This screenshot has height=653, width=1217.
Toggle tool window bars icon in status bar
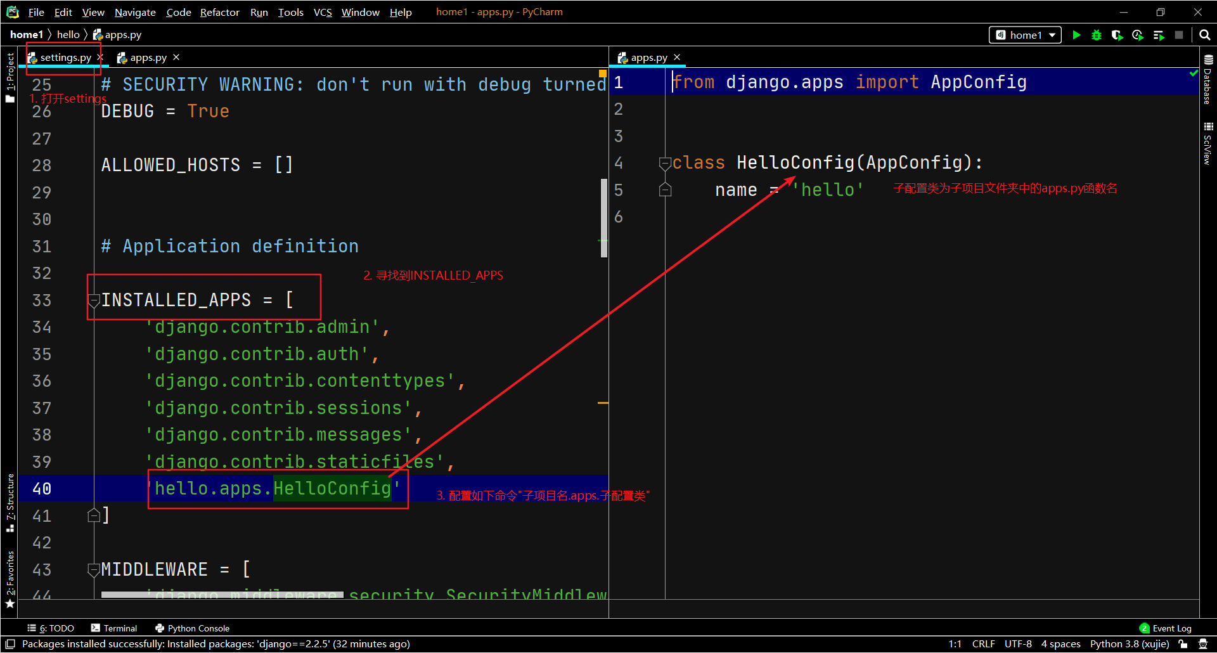[10, 644]
